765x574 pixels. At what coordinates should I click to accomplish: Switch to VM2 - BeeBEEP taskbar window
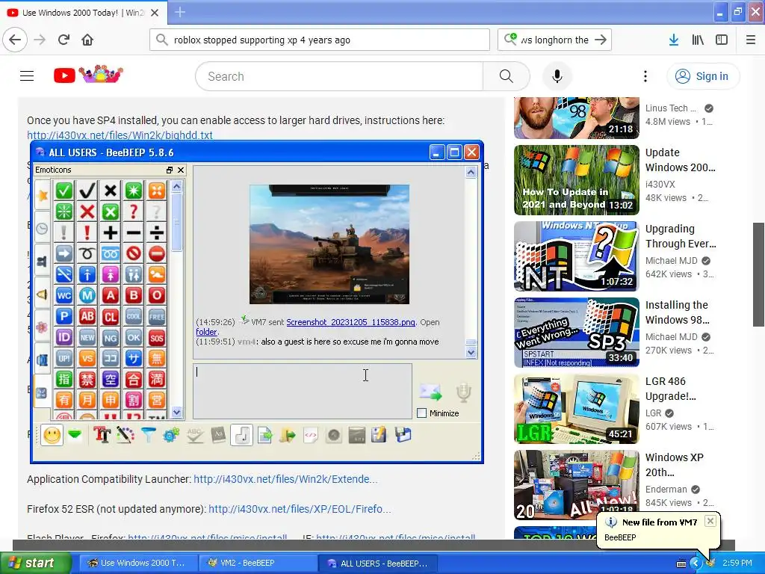click(x=258, y=563)
